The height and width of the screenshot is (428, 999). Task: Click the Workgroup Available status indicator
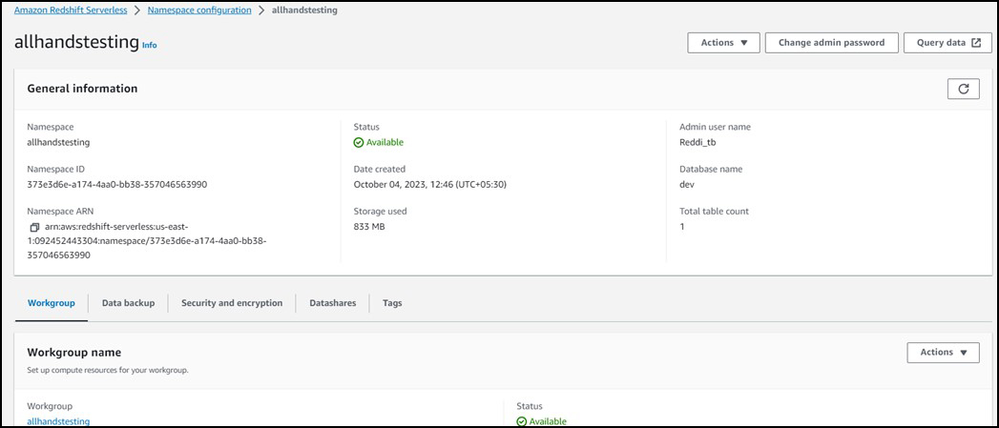click(541, 421)
